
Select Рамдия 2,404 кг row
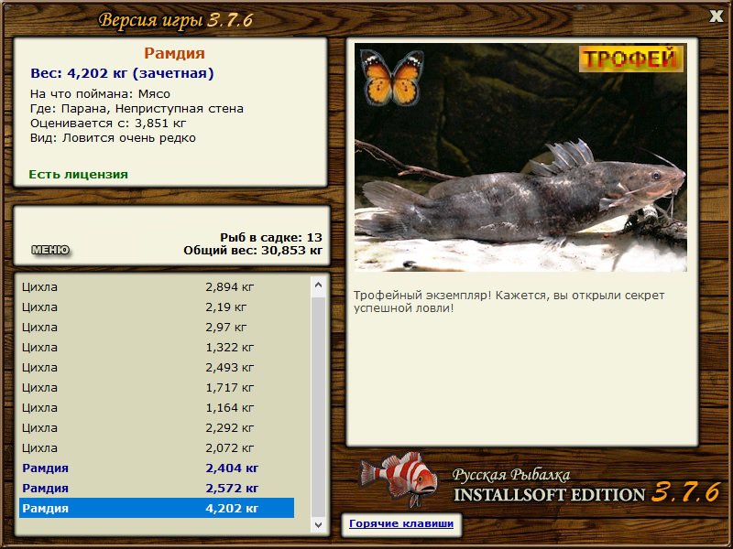pyautogui.click(x=157, y=468)
